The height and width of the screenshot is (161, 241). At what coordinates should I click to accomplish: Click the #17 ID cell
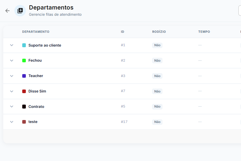(x=124, y=122)
